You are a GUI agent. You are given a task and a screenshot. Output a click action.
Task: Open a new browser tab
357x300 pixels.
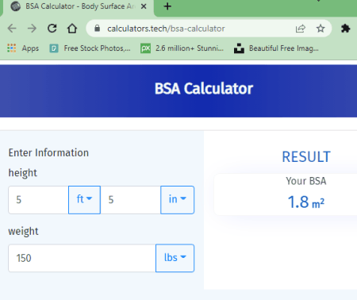167,6
